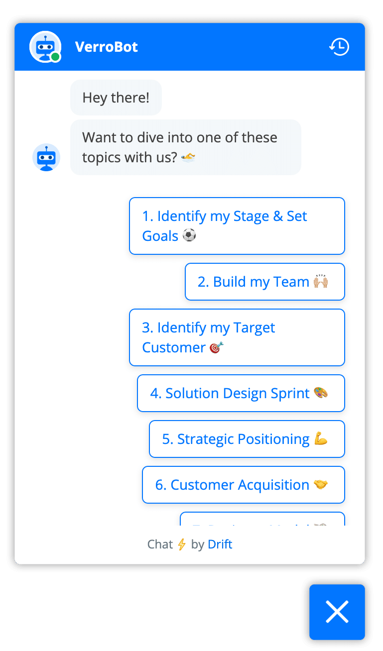Click the VerroBot title text
The height and width of the screenshot is (651, 383).
click(107, 47)
